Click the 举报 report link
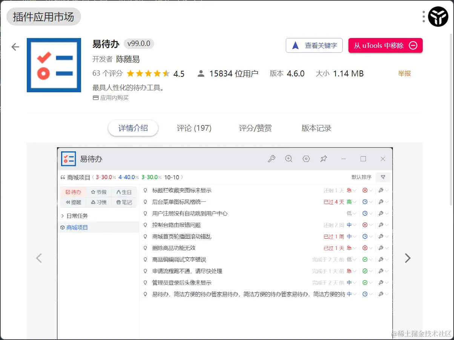 [x=405, y=73]
